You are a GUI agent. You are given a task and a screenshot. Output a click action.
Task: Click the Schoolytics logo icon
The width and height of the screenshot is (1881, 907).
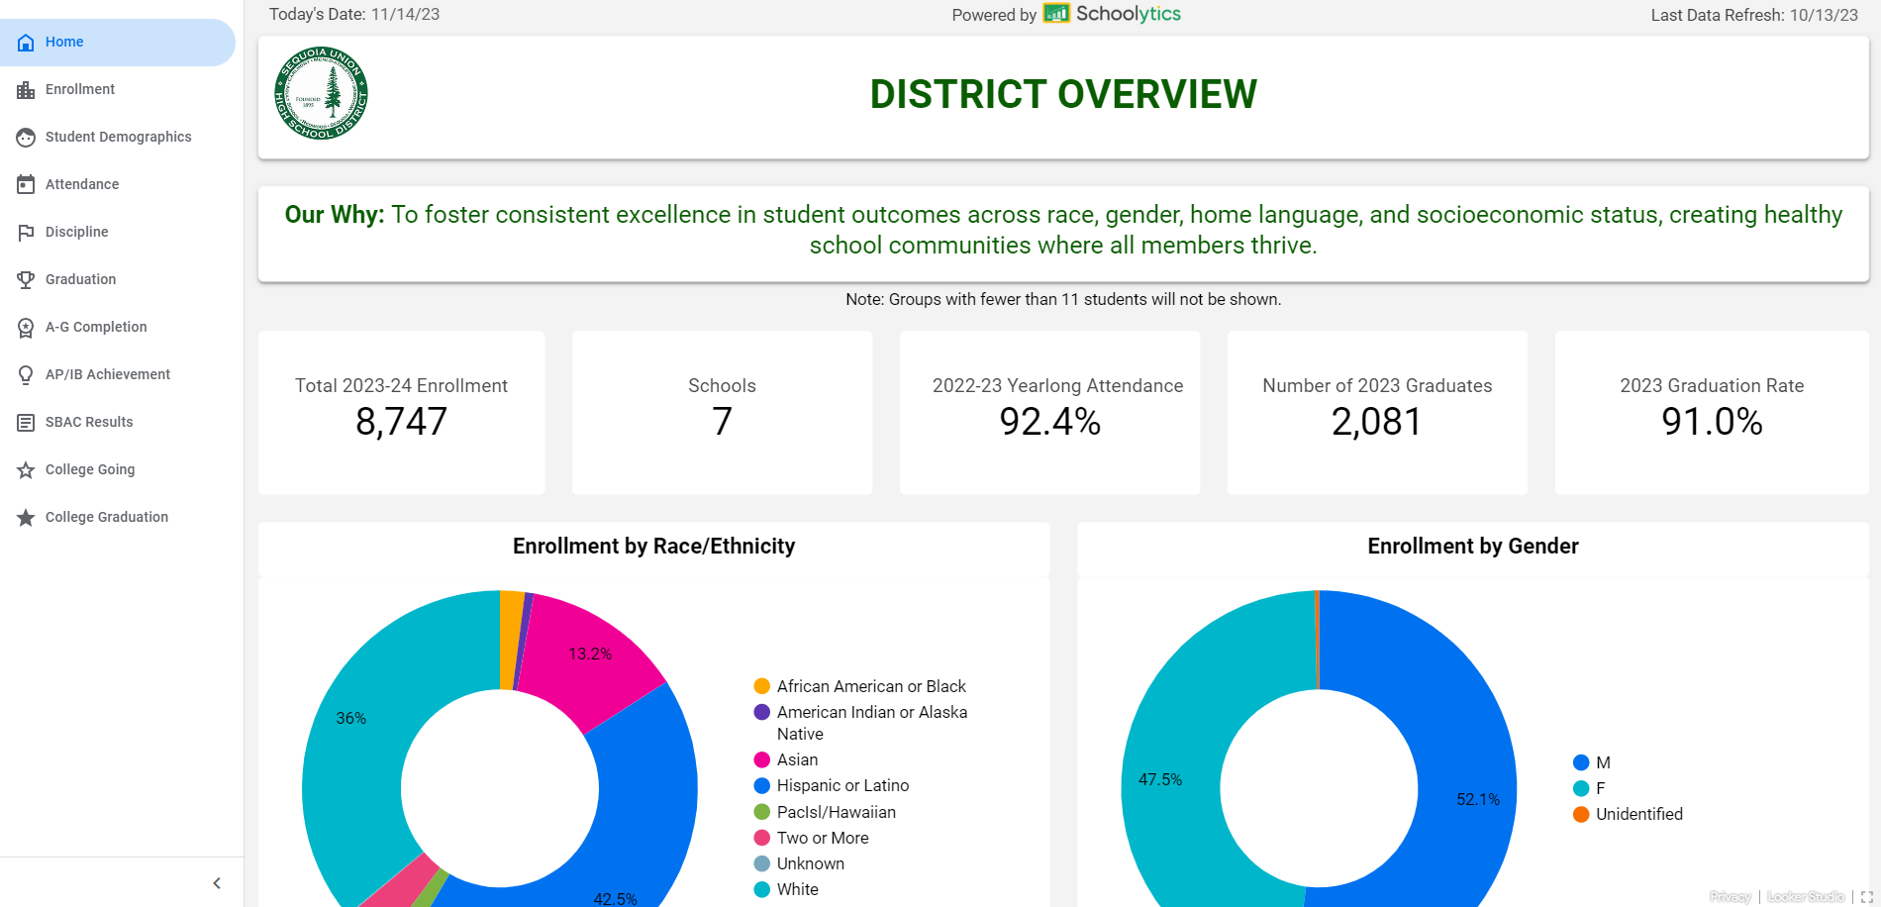point(1056,14)
